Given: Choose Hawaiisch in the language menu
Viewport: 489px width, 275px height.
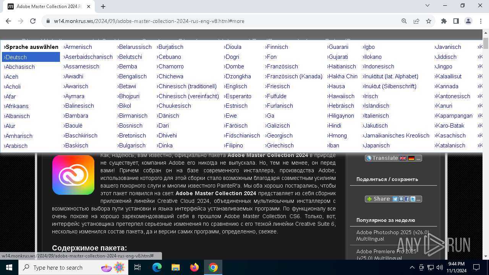Looking at the screenshot, I should pyautogui.click(x=341, y=96).
